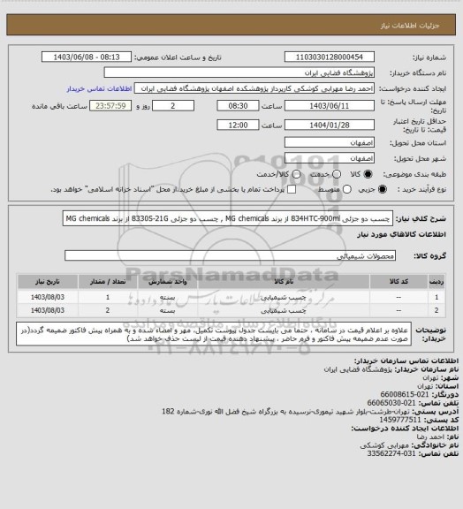Click row 2 quantity value 2

coord(108,311)
